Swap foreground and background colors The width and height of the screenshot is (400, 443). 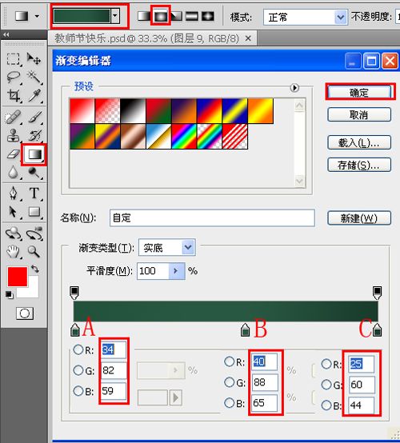(34, 269)
